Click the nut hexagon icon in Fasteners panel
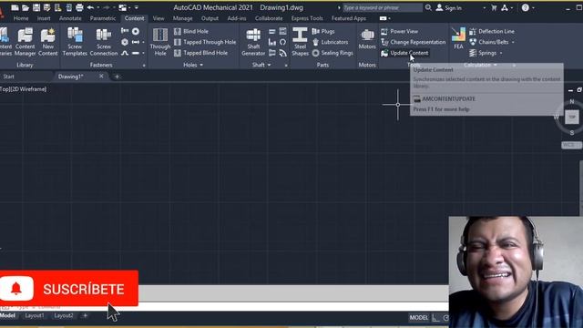This screenshot has width=583, height=328. click(x=125, y=42)
